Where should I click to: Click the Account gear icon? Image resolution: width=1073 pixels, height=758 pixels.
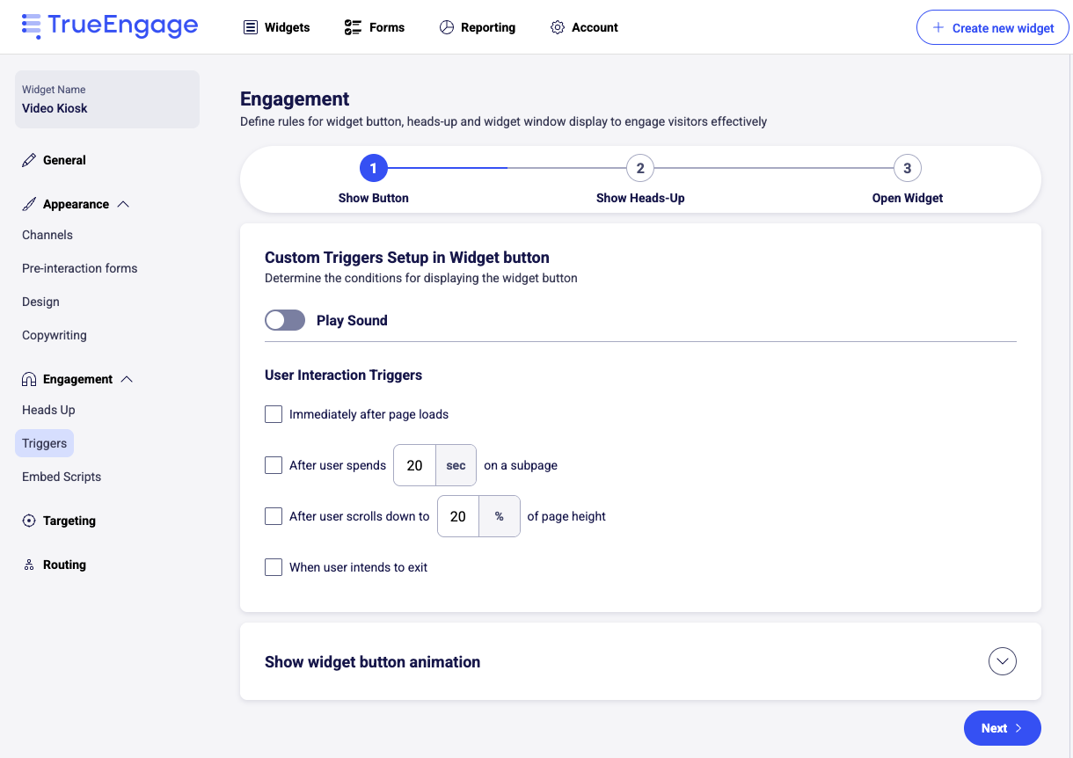[557, 27]
